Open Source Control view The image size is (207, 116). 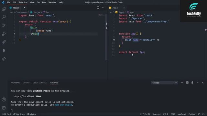pos(4,25)
